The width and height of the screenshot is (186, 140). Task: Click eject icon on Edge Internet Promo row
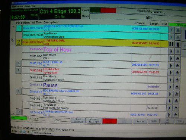point(175,115)
